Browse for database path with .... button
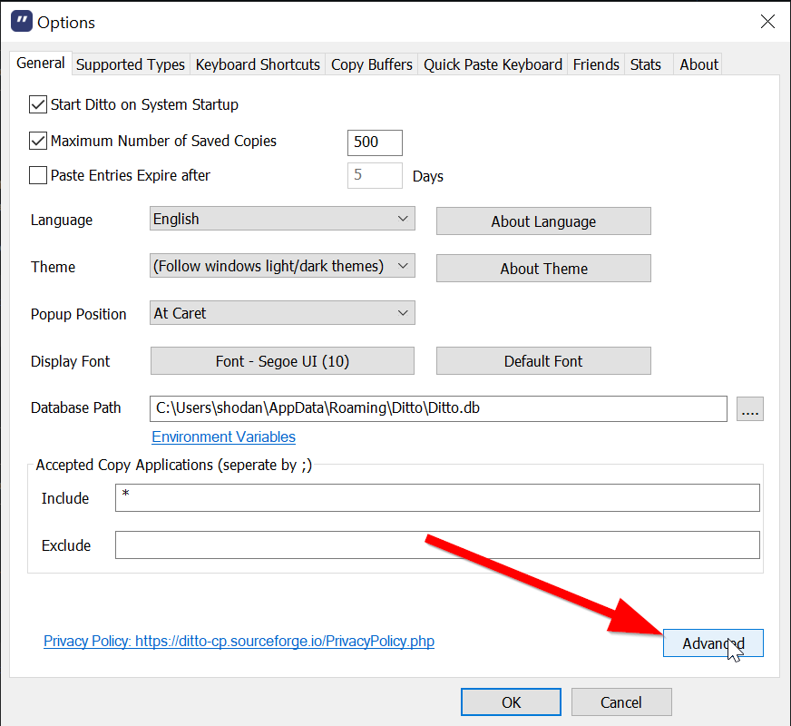The image size is (791, 726). pyautogui.click(x=749, y=408)
